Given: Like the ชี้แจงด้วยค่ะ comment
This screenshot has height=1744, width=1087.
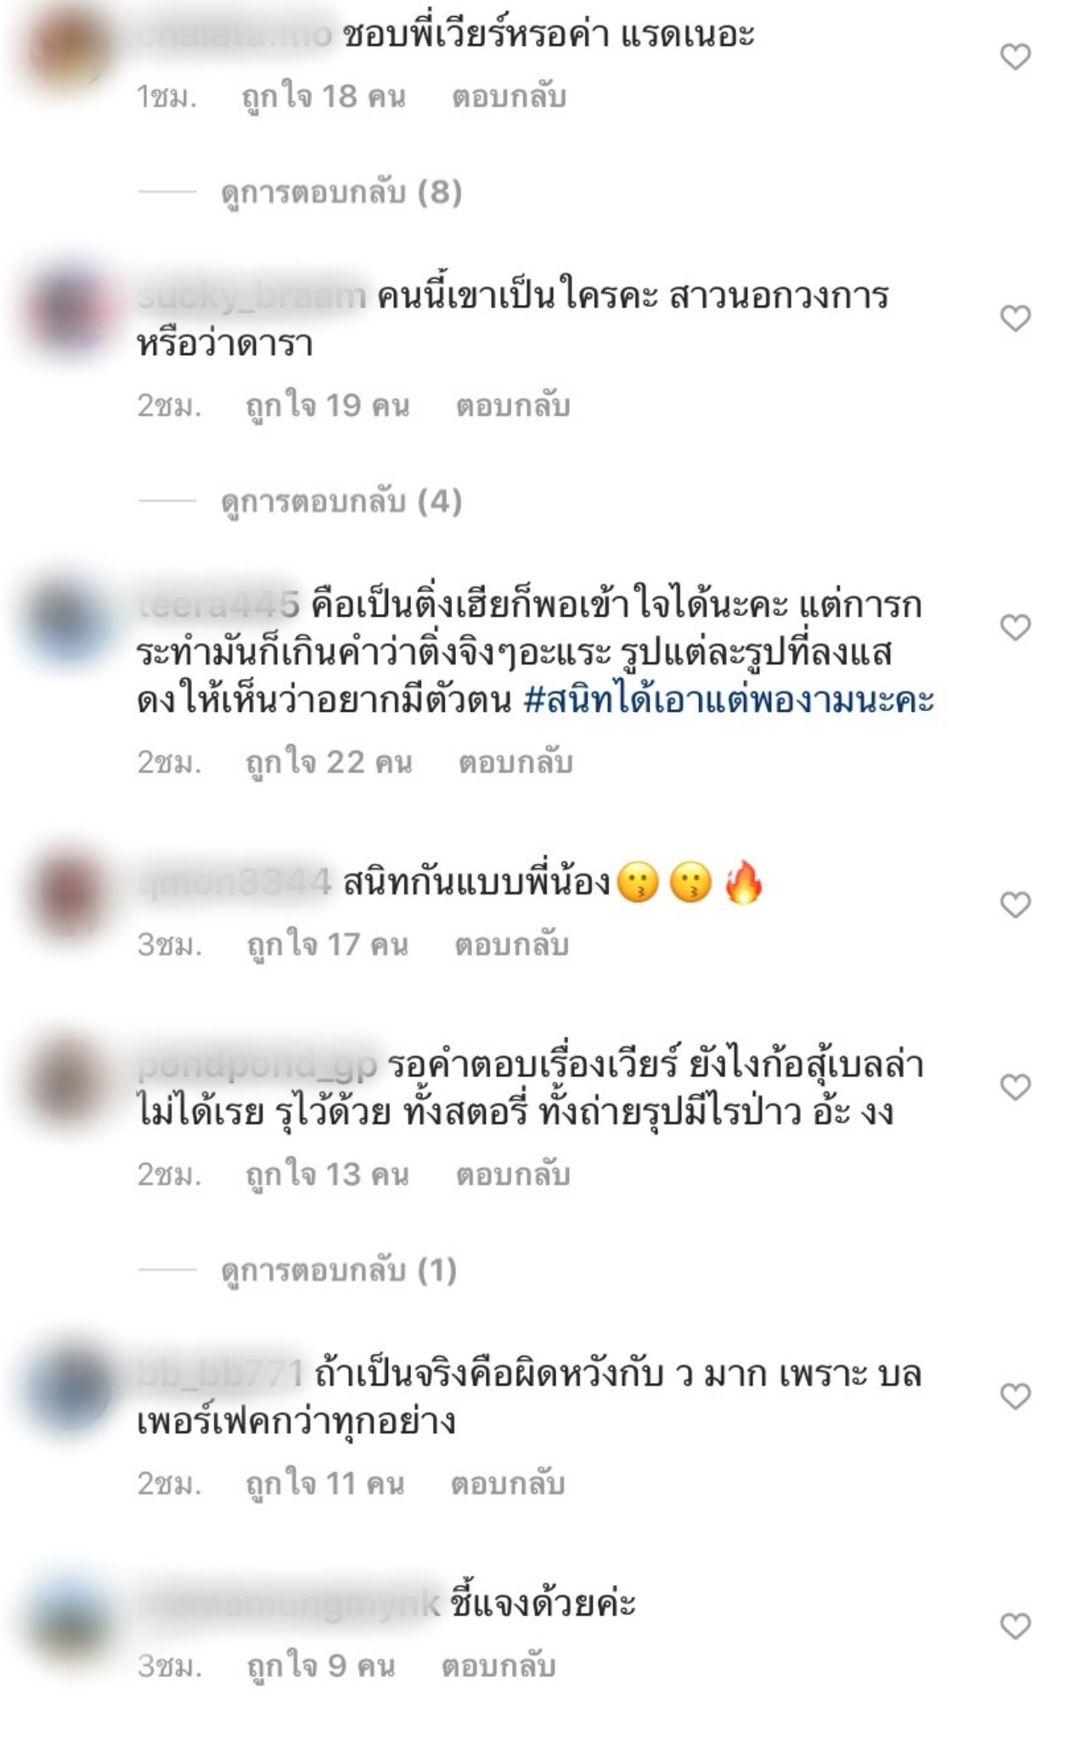Looking at the screenshot, I should tap(1015, 1626).
